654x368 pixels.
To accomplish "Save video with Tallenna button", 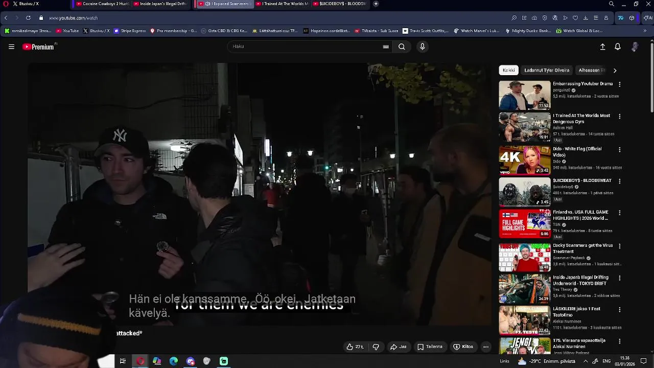I will [x=430, y=347].
